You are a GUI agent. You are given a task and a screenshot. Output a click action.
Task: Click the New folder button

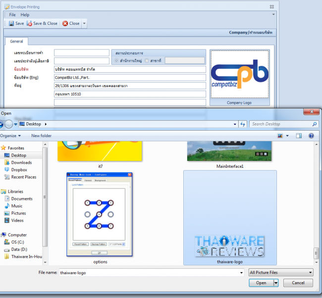pos(42,136)
